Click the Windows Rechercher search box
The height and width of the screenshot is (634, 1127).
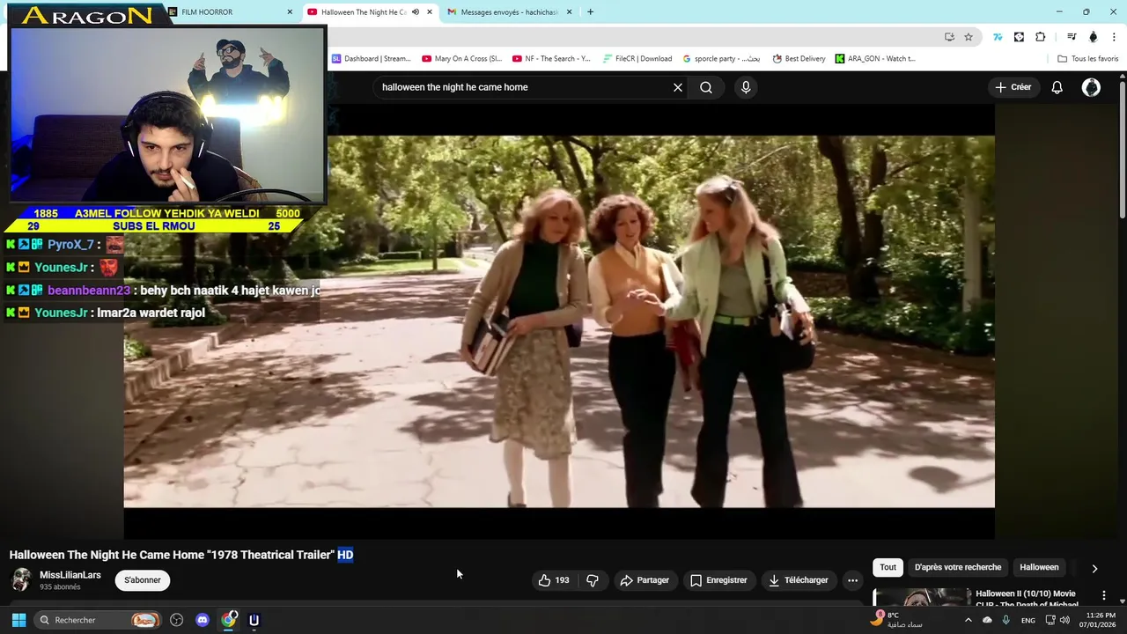[97, 620]
